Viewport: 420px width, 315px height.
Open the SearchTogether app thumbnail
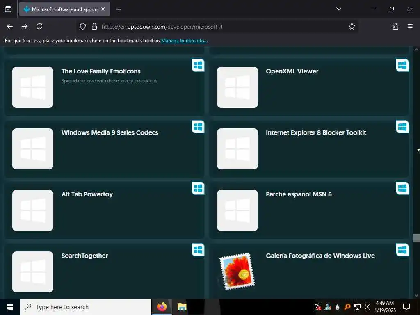33,272
